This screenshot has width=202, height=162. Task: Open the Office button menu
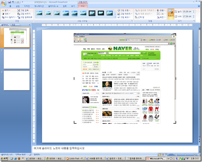pos(3,3)
